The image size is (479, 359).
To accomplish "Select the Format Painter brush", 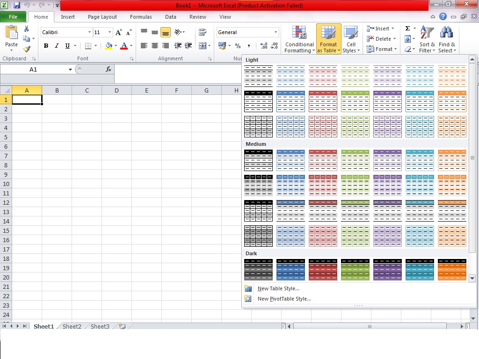I will [x=27, y=49].
